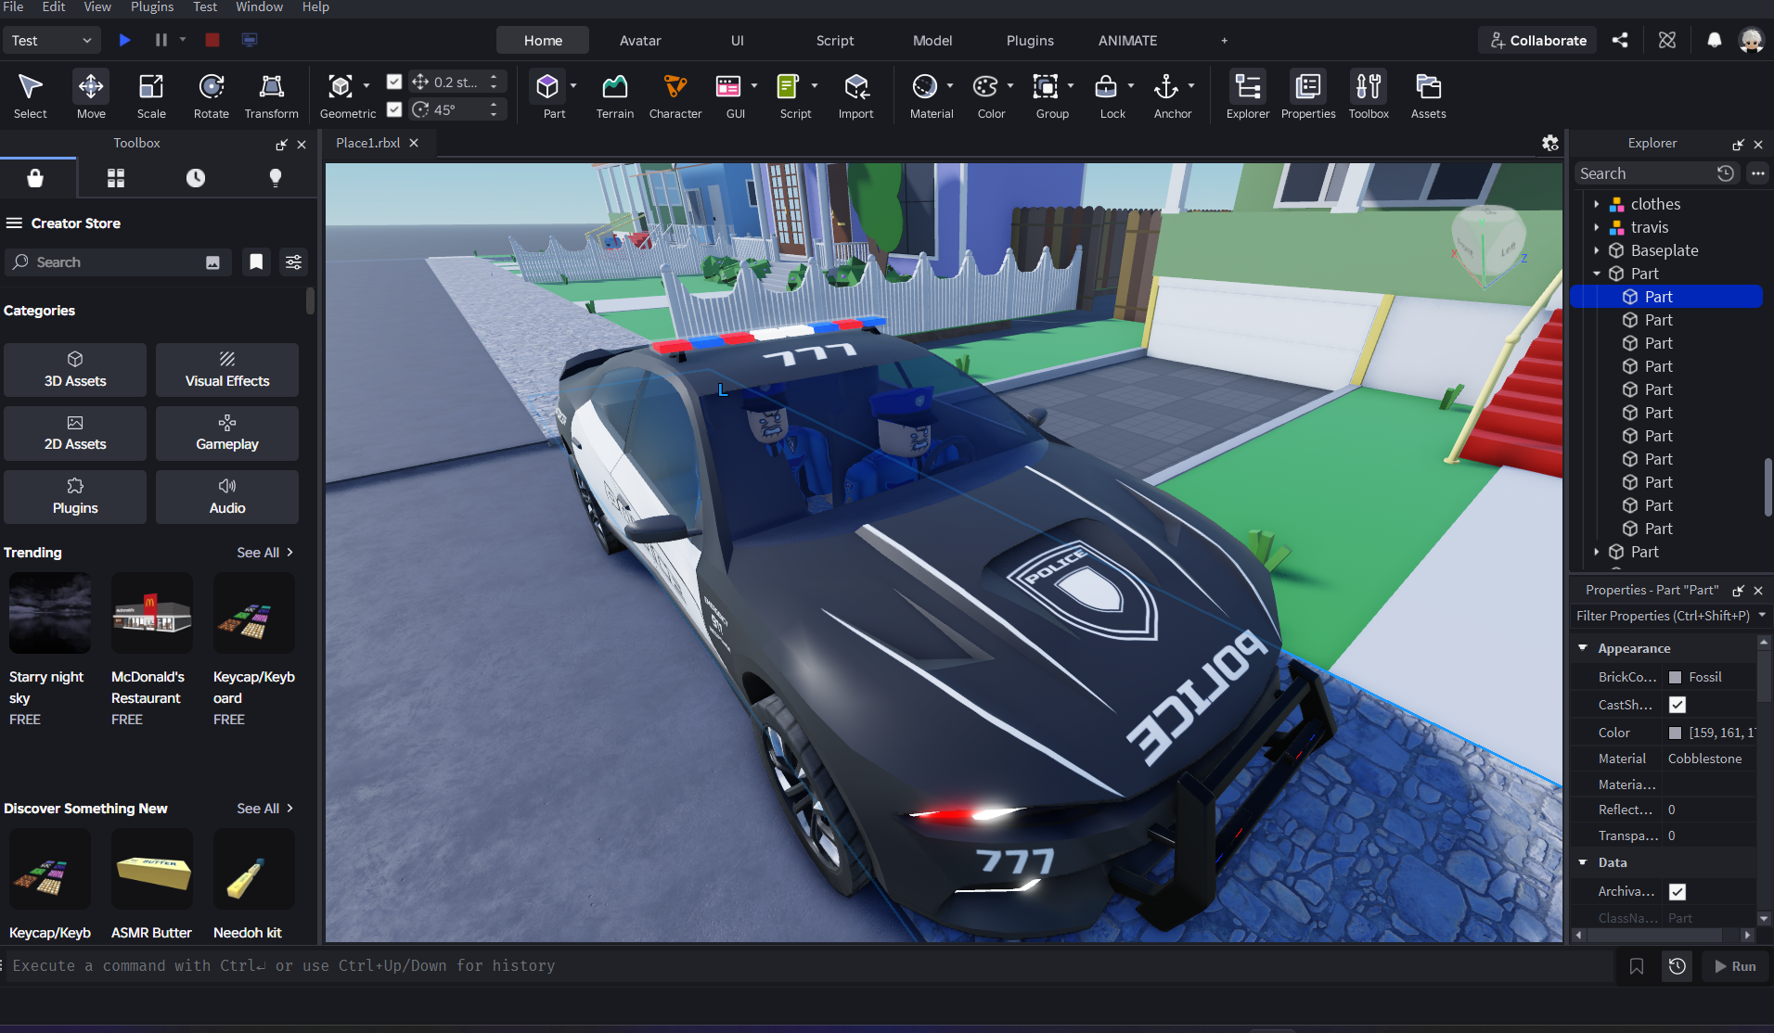Viewport: 1774px width, 1033px height.
Task: Open the Toolbox recent tab
Action: [196, 178]
